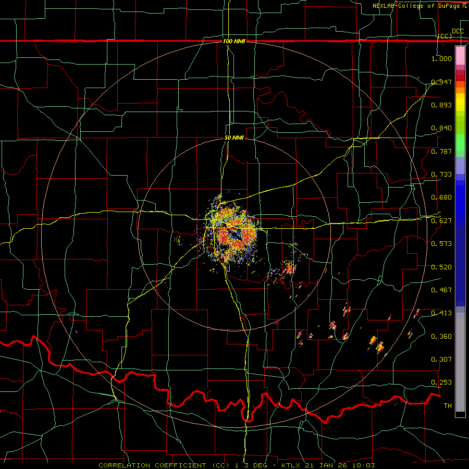Click the 0.627 legend value
469x469 pixels.
click(x=441, y=221)
